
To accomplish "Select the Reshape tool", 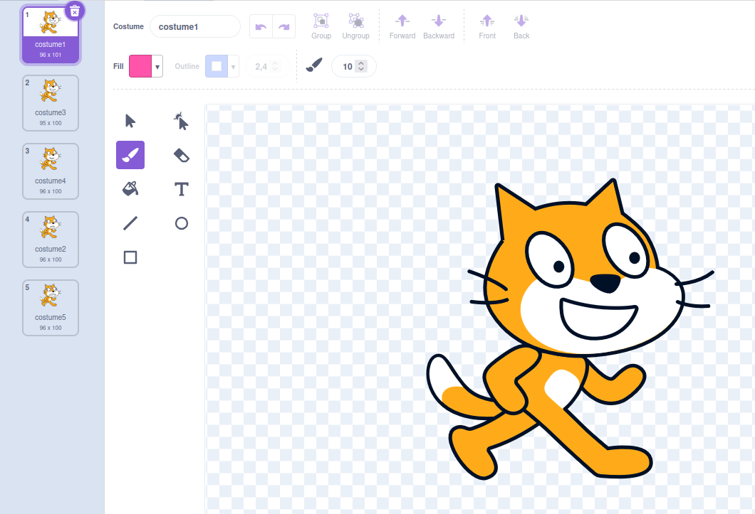I will [182, 121].
